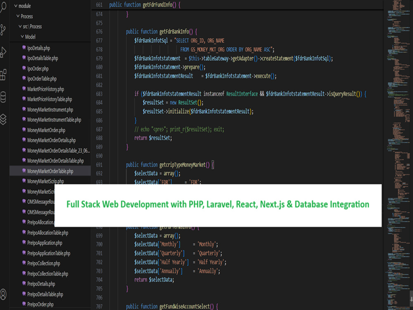Image resolution: width=413 pixels, height=310 pixels.
Task: Click ResultInterface class reference
Action: point(242,94)
